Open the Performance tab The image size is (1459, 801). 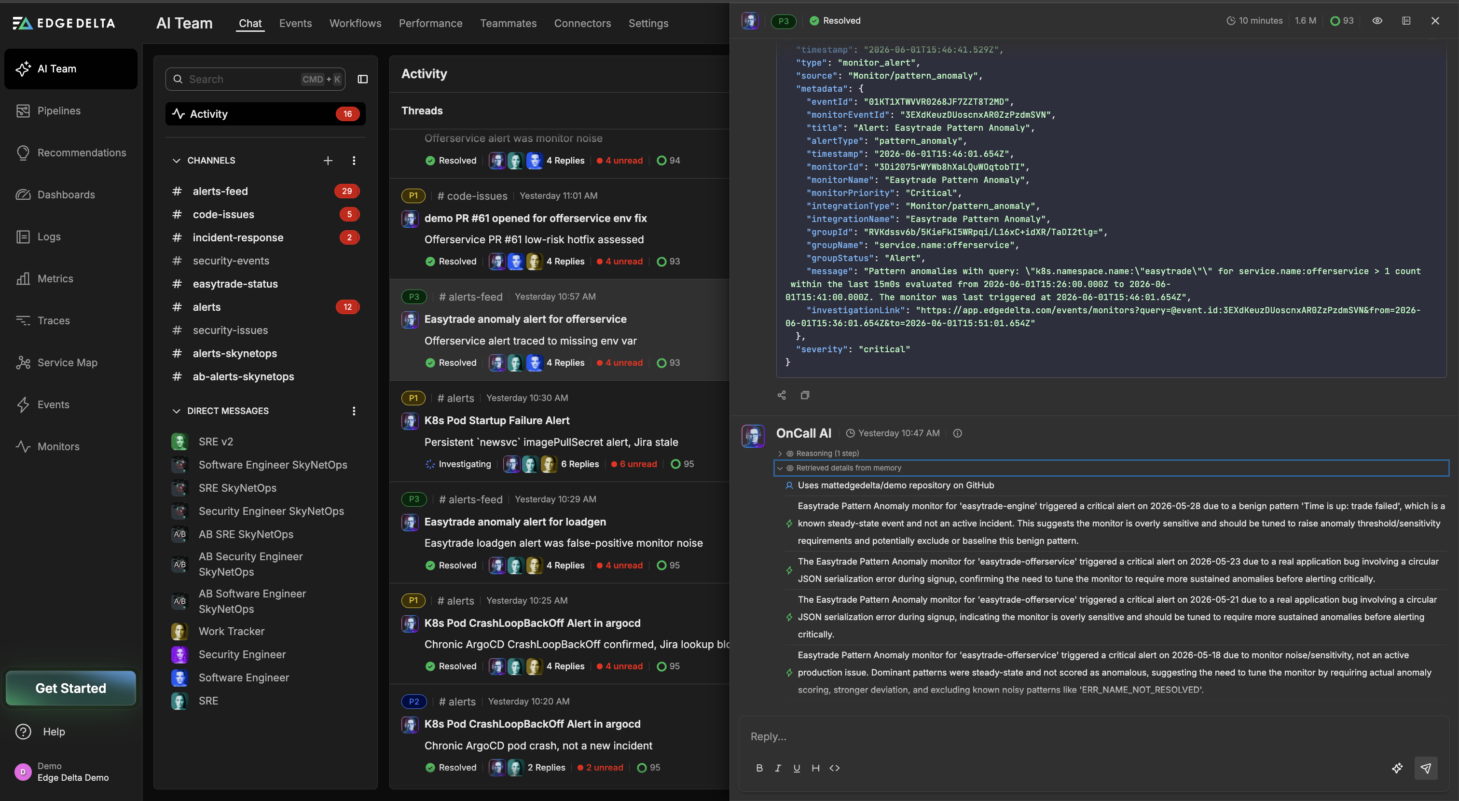coord(430,23)
